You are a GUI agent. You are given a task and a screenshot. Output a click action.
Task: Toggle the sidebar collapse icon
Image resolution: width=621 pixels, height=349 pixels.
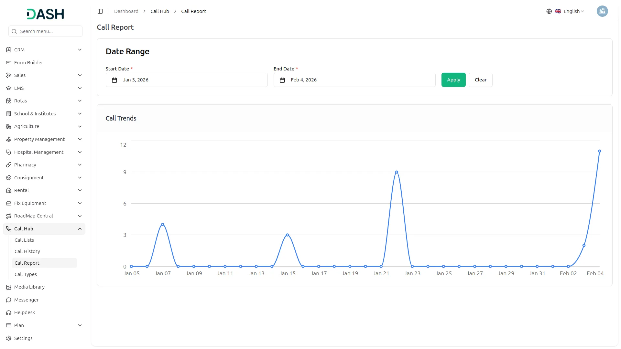click(100, 11)
